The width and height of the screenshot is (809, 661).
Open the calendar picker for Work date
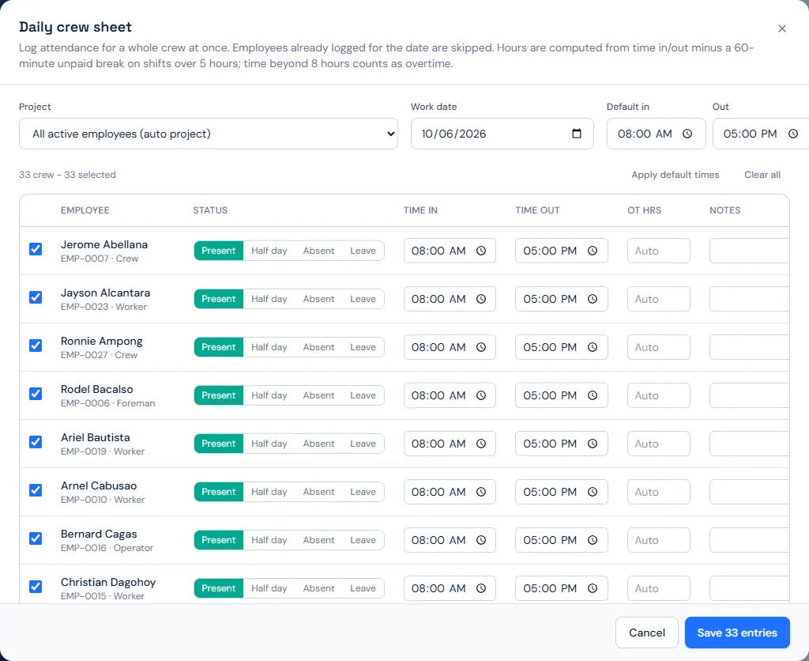pos(576,134)
